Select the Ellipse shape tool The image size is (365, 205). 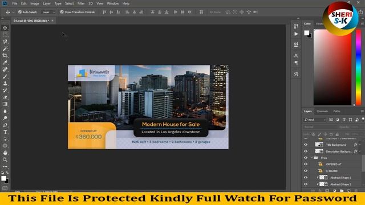5,146
